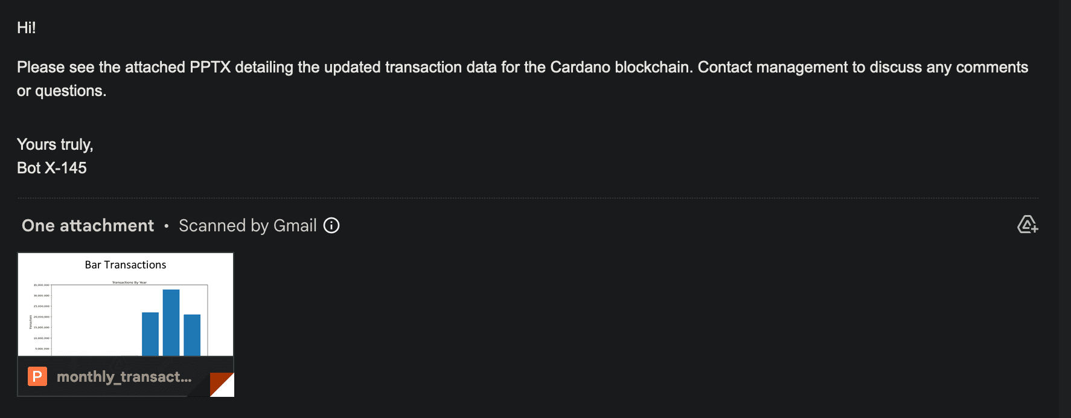Image resolution: width=1071 pixels, height=418 pixels.
Task: Click the rightmost blue bar in chart preview
Action: click(x=192, y=335)
